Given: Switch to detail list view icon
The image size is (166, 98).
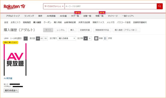Looking at the screenshot, I should [105, 38].
